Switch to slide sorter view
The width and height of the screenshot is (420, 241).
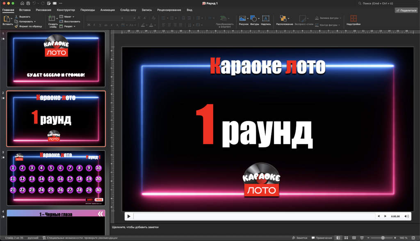pos(346,238)
